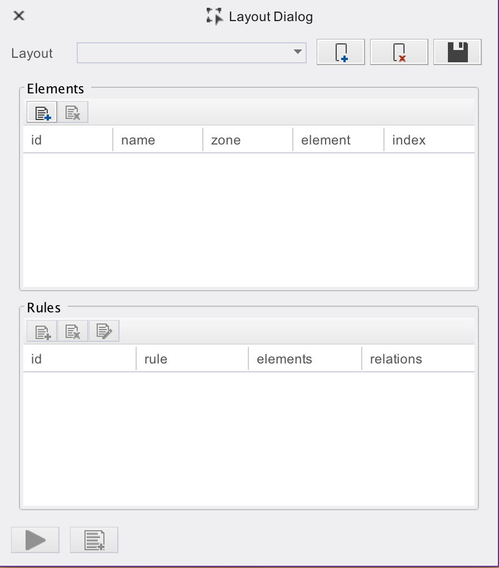Add a new rule in the Rules toolbar

[x=42, y=332]
